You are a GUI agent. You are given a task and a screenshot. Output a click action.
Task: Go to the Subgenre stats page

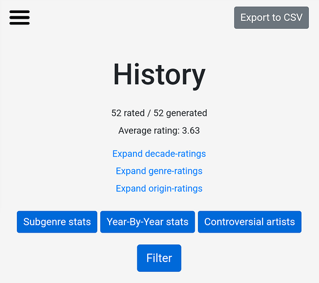[57, 222]
